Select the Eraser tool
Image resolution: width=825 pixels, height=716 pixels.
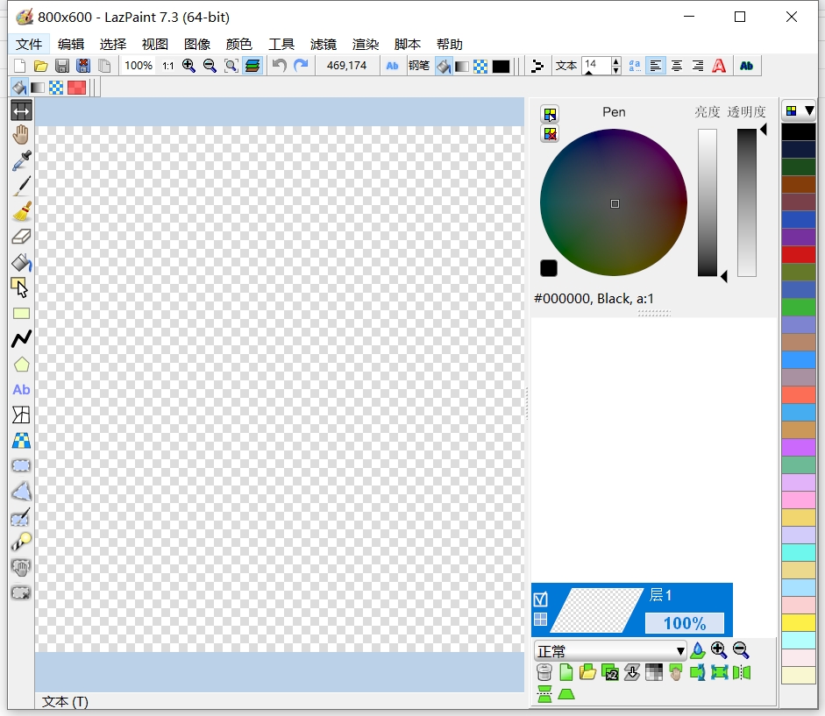[21, 237]
